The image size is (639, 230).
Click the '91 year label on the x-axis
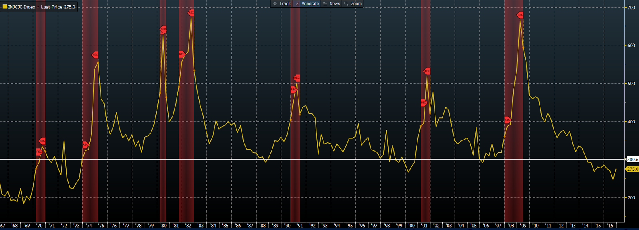[x=300, y=226]
